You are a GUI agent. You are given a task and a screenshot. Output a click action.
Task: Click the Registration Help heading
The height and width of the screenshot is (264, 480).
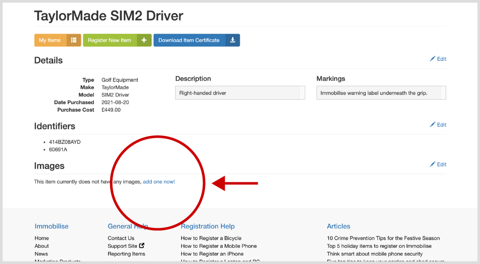click(x=208, y=226)
